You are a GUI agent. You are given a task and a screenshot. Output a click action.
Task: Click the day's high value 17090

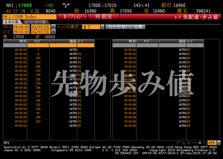(x=126, y=11)
